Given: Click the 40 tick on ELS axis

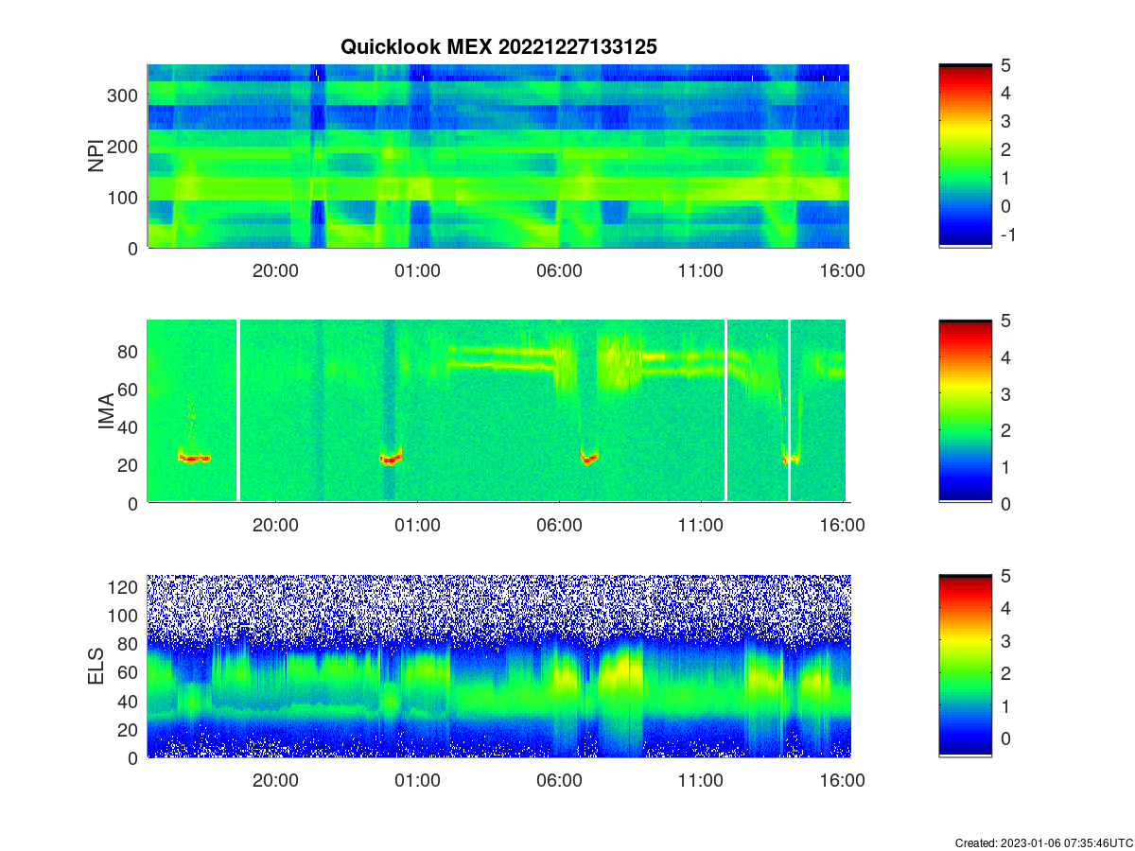Looking at the screenshot, I should (130, 702).
